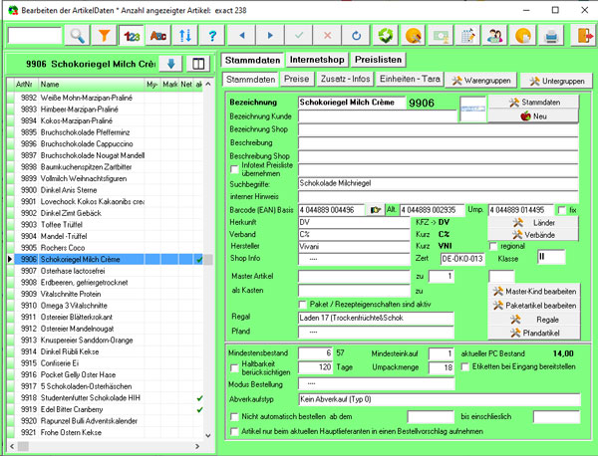Open the Regal field showing Laden 17

pyautogui.click(x=376, y=318)
